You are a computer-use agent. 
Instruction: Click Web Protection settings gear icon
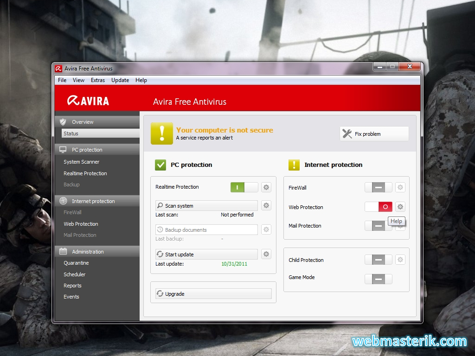(x=400, y=207)
